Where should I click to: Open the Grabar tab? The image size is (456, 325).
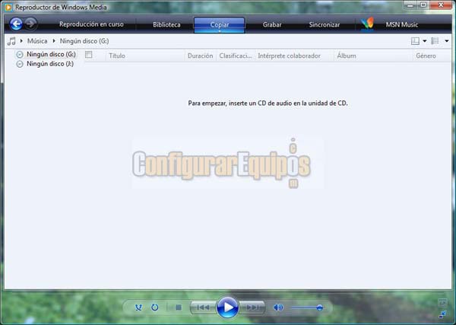pos(272,25)
